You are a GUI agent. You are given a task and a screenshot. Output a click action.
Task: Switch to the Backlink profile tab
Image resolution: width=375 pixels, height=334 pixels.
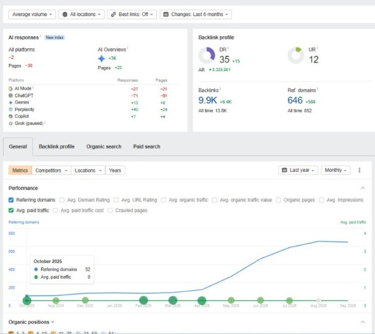[57, 147]
